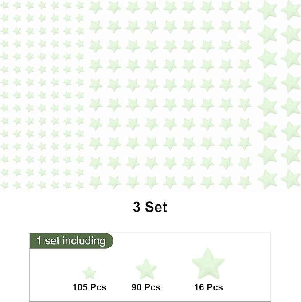Viewport: 301px width, 302px height.
Task: Click the large star above 16 Pcs
Action: 208,264
